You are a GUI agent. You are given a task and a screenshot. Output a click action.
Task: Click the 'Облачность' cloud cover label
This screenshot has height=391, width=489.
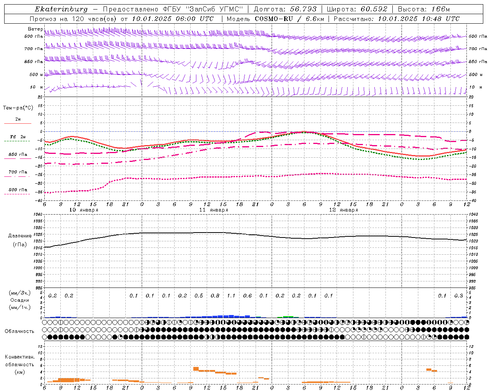19,331
